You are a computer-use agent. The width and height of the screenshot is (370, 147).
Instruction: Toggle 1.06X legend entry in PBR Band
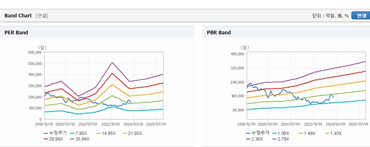tap(280, 133)
